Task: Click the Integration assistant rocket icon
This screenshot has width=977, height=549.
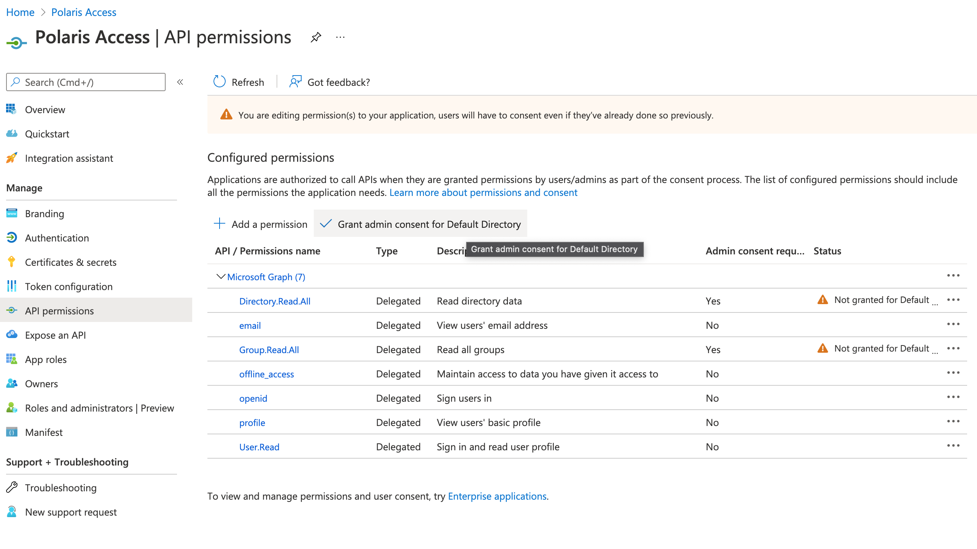Action: pyautogui.click(x=11, y=158)
